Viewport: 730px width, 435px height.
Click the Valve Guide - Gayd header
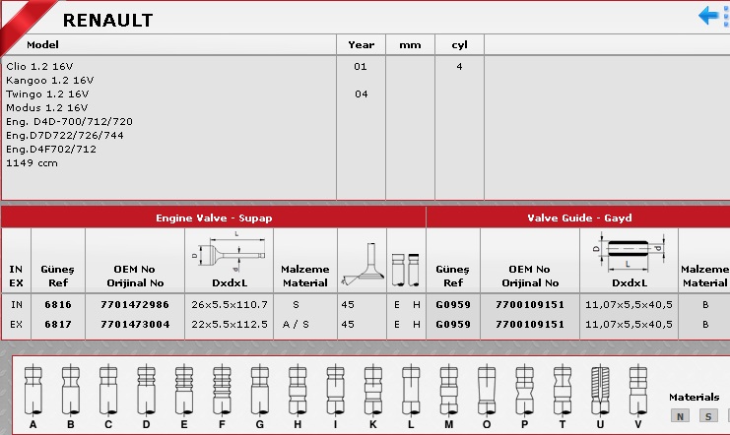point(581,217)
